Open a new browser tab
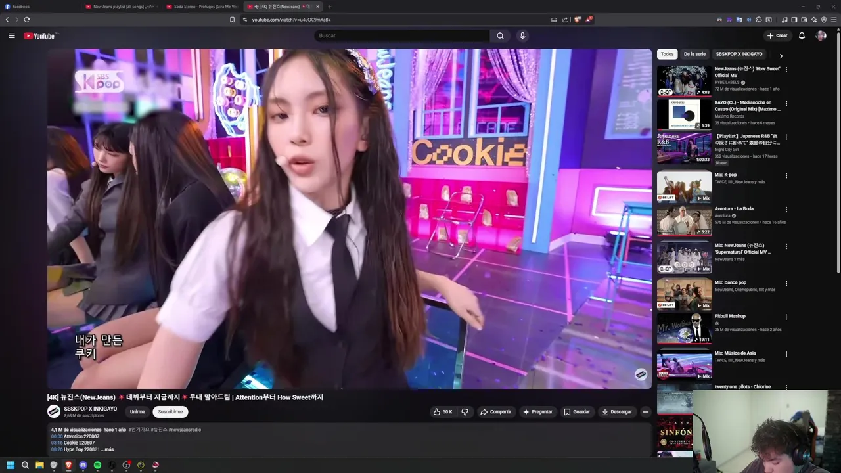Screen dimensions: 841x473 pos(329,7)
